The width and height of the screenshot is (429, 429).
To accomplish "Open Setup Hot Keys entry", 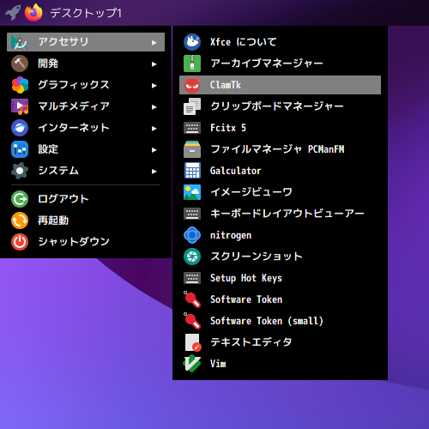I will click(x=280, y=278).
